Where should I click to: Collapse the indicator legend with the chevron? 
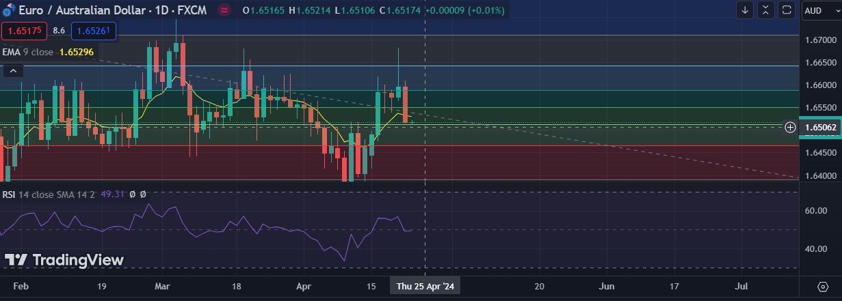[x=13, y=70]
